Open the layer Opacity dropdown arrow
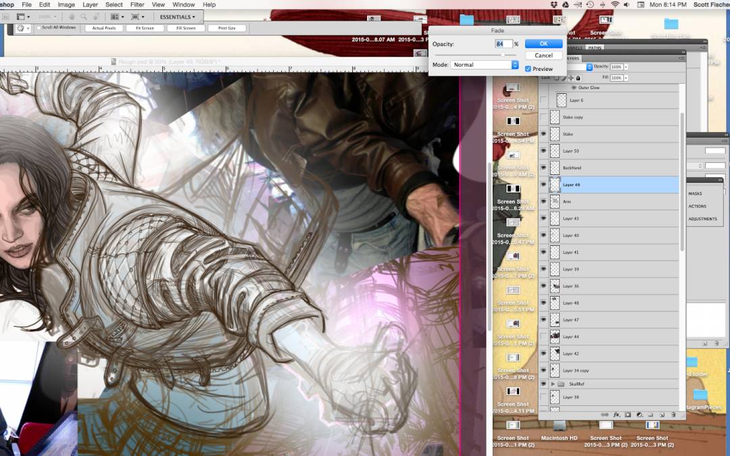 pos(626,66)
